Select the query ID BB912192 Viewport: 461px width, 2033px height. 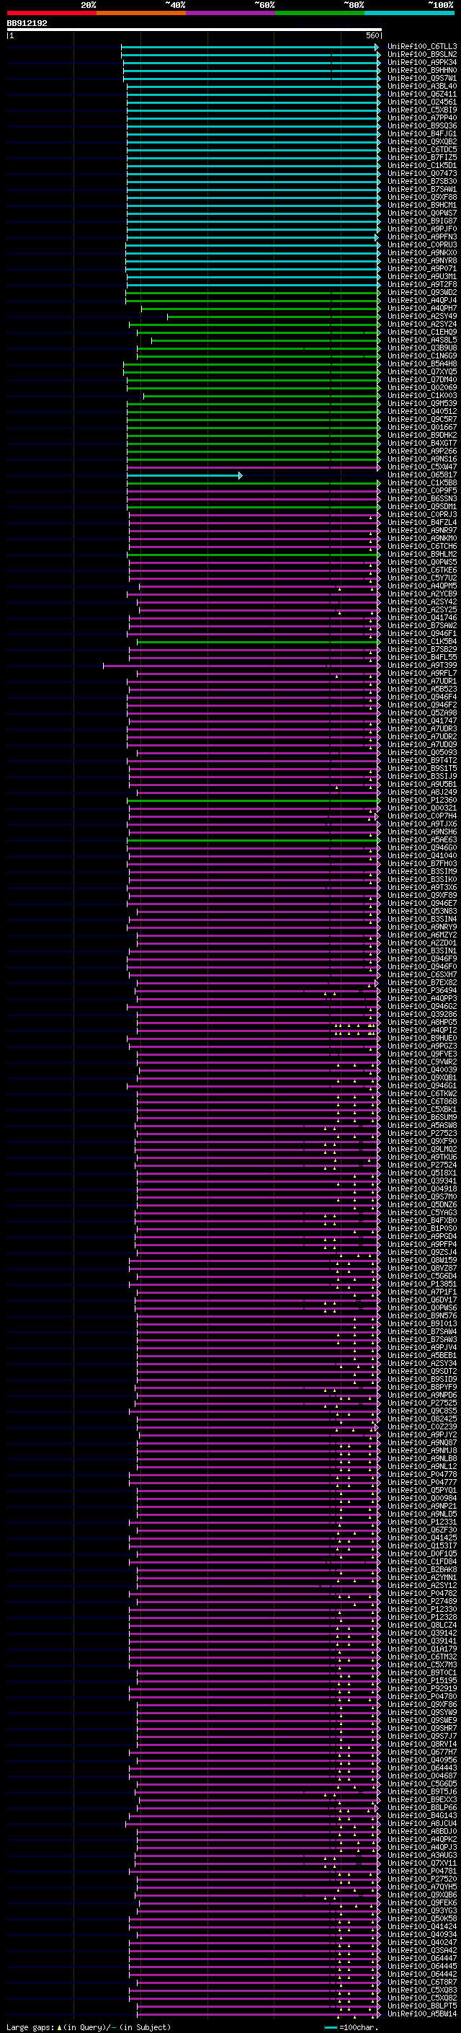tap(27, 24)
